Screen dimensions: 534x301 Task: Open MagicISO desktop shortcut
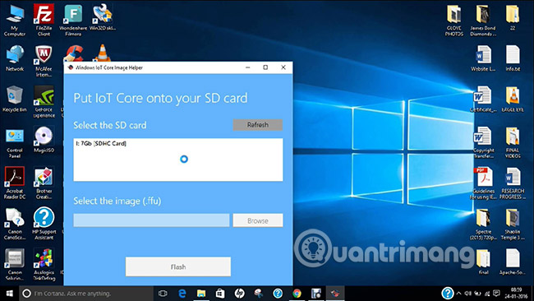coord(44,140)
